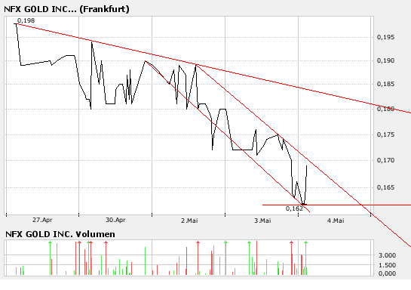This screenshot has width=411, height=290.
Task: Click the 1.500 volume axis label
Action: click(x=387, y=265)
